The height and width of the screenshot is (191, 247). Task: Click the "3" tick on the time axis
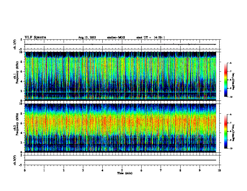[83, 170]
